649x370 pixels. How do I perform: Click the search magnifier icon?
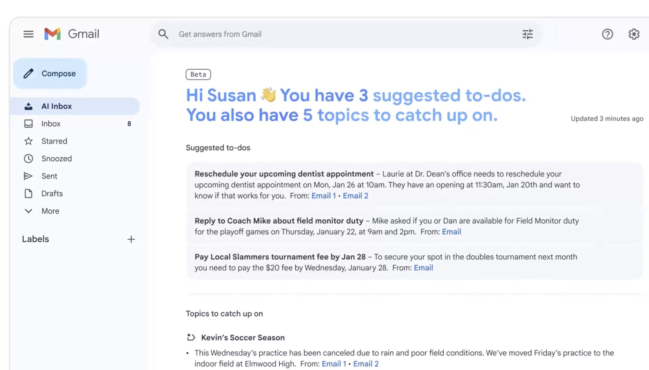click(x=163, y=34)
